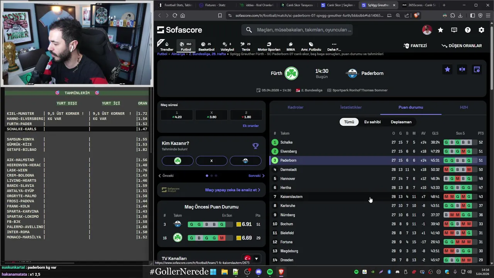Open Darmstadt row in standings
Image resolution: width=494 pixels, height=278 pixels.
pos(378,170)
